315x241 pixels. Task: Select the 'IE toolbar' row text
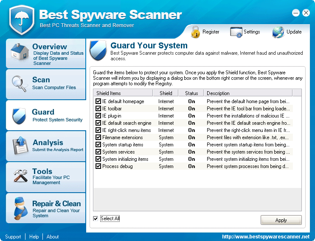[112, 109]
